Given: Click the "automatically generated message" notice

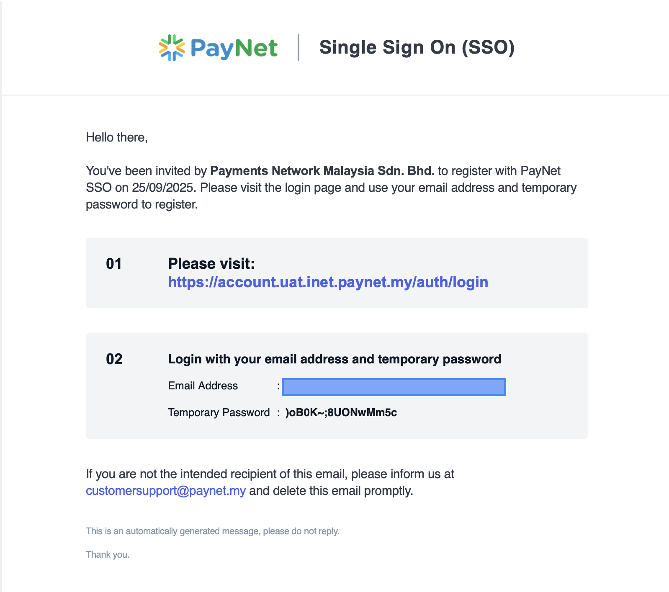Looking at the screenshot, I should (212, 531).
